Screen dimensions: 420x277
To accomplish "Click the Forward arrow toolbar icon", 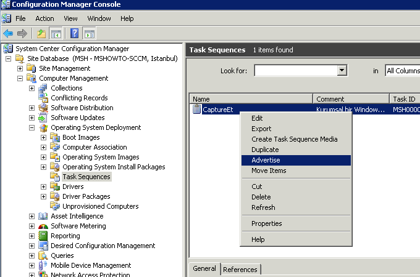I will (22, 34).
